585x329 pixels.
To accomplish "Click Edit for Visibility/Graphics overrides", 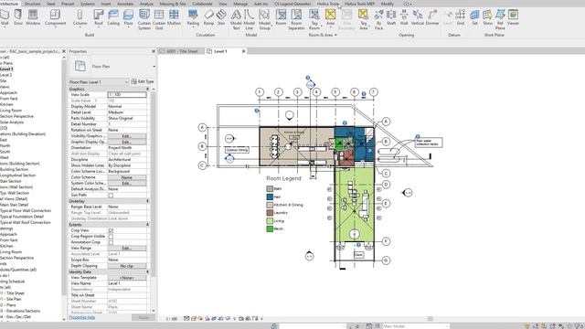I will coord(127,136).
